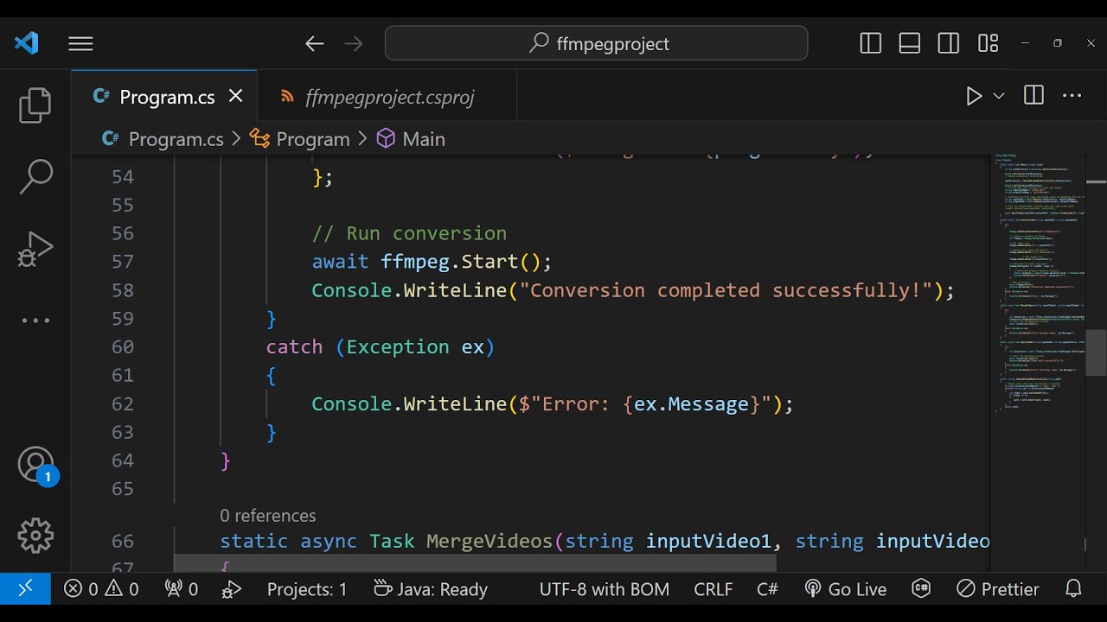This screenshot has width=1107, height=622.
Task: Open the Manage gear icon
Action: [x=35, y=536]
